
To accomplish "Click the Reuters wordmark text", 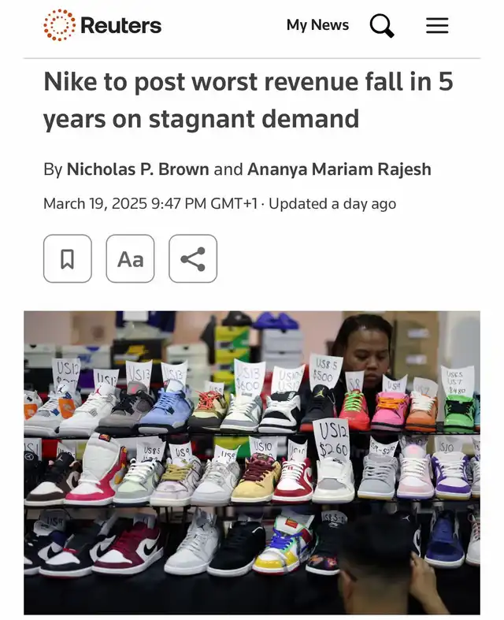I will [x=121, y=26].
